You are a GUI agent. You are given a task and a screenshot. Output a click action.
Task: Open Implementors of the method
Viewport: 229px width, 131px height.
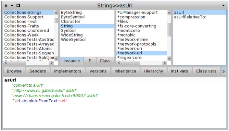[68, 71]
